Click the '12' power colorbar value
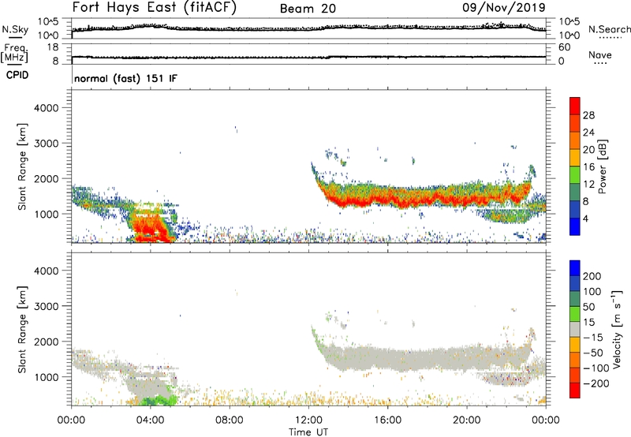 coord(588,185)
